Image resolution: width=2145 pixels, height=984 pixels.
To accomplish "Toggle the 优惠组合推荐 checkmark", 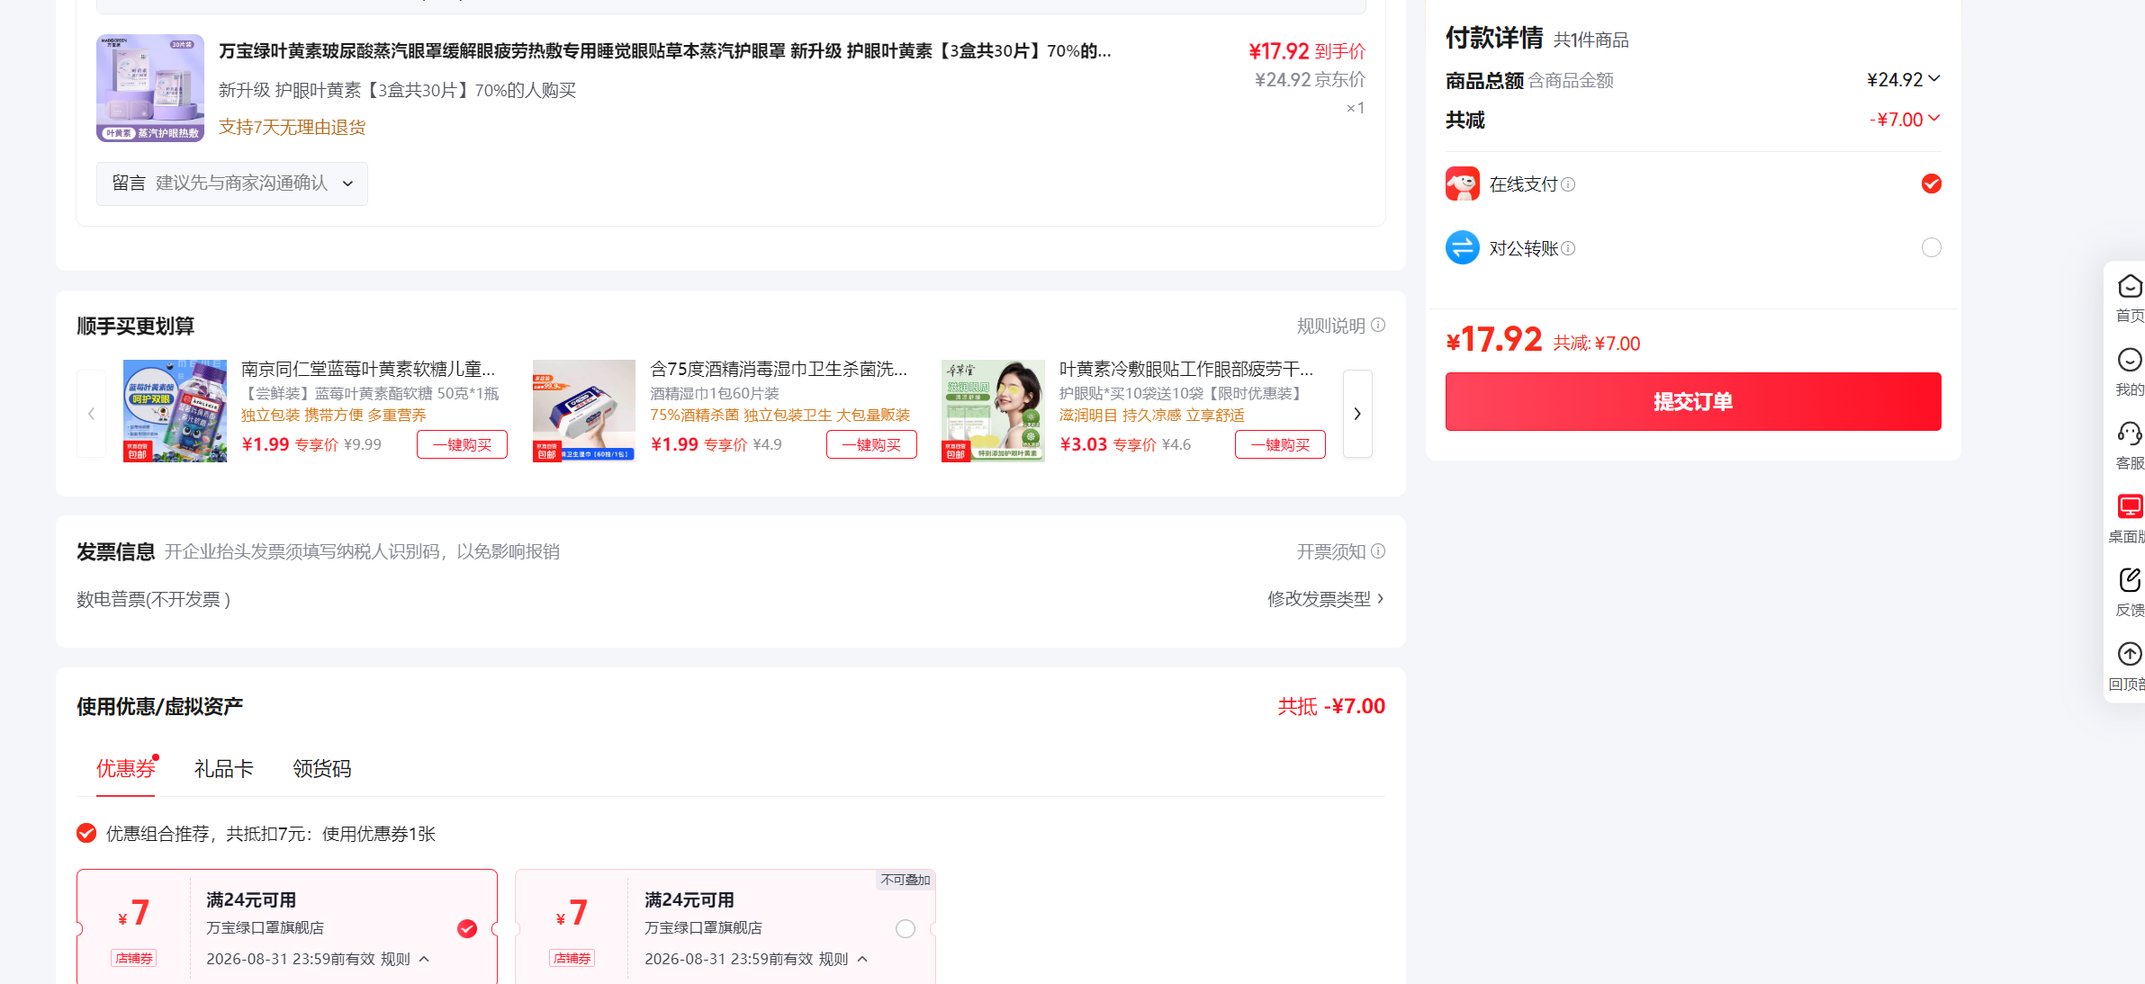I will click(x=86, y=833).
